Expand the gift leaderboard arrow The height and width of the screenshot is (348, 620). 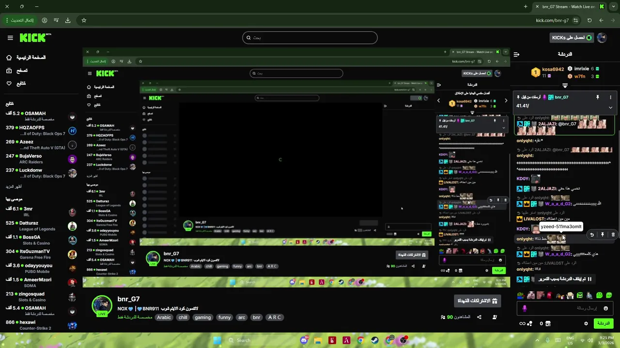[565, 86]
